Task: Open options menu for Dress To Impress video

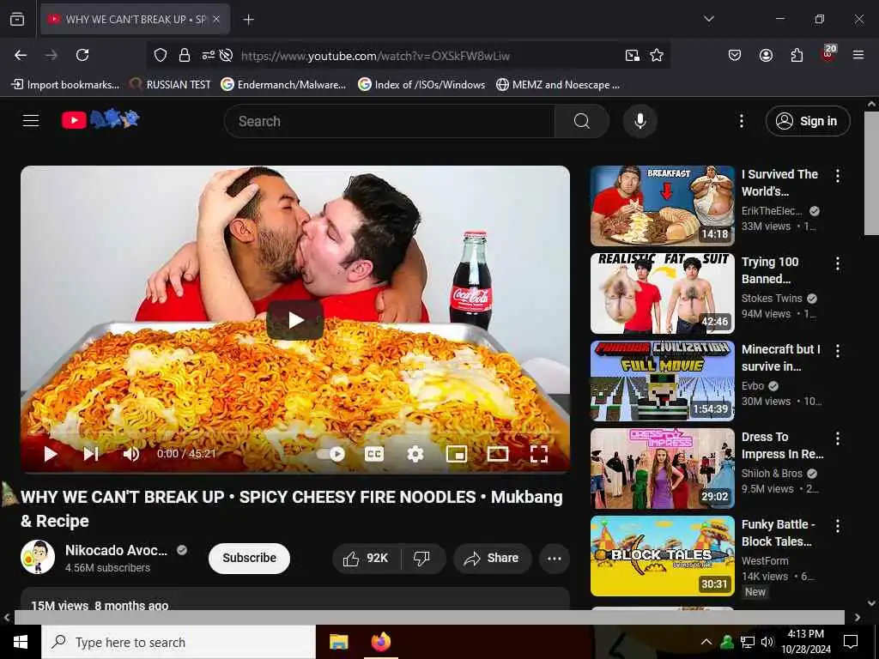Action: tap(838, 438)
